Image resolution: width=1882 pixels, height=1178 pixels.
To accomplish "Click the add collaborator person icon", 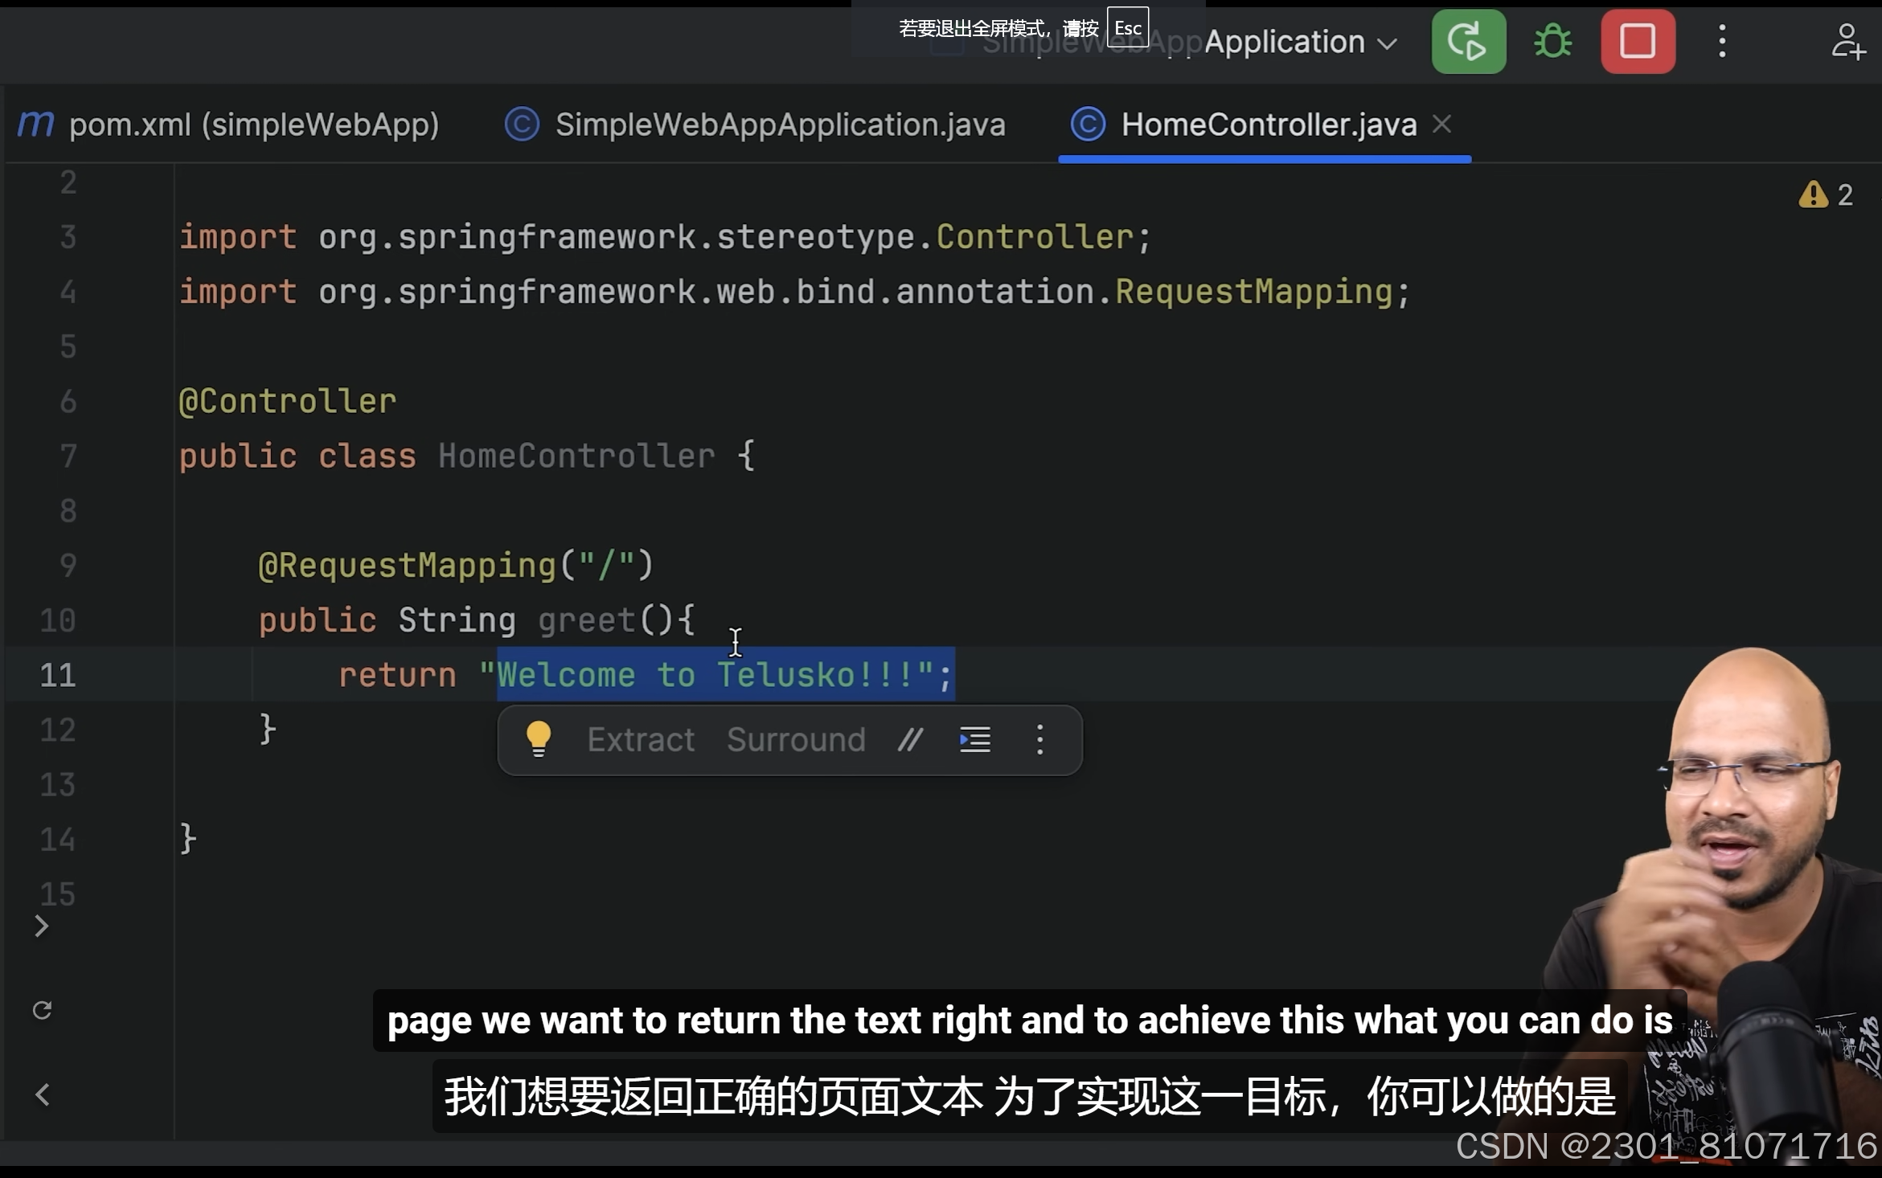I will point(1847,42).
